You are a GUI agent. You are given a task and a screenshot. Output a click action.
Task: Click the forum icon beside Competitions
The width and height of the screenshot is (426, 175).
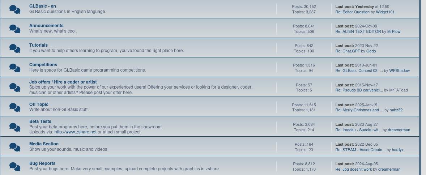(15, 68)
